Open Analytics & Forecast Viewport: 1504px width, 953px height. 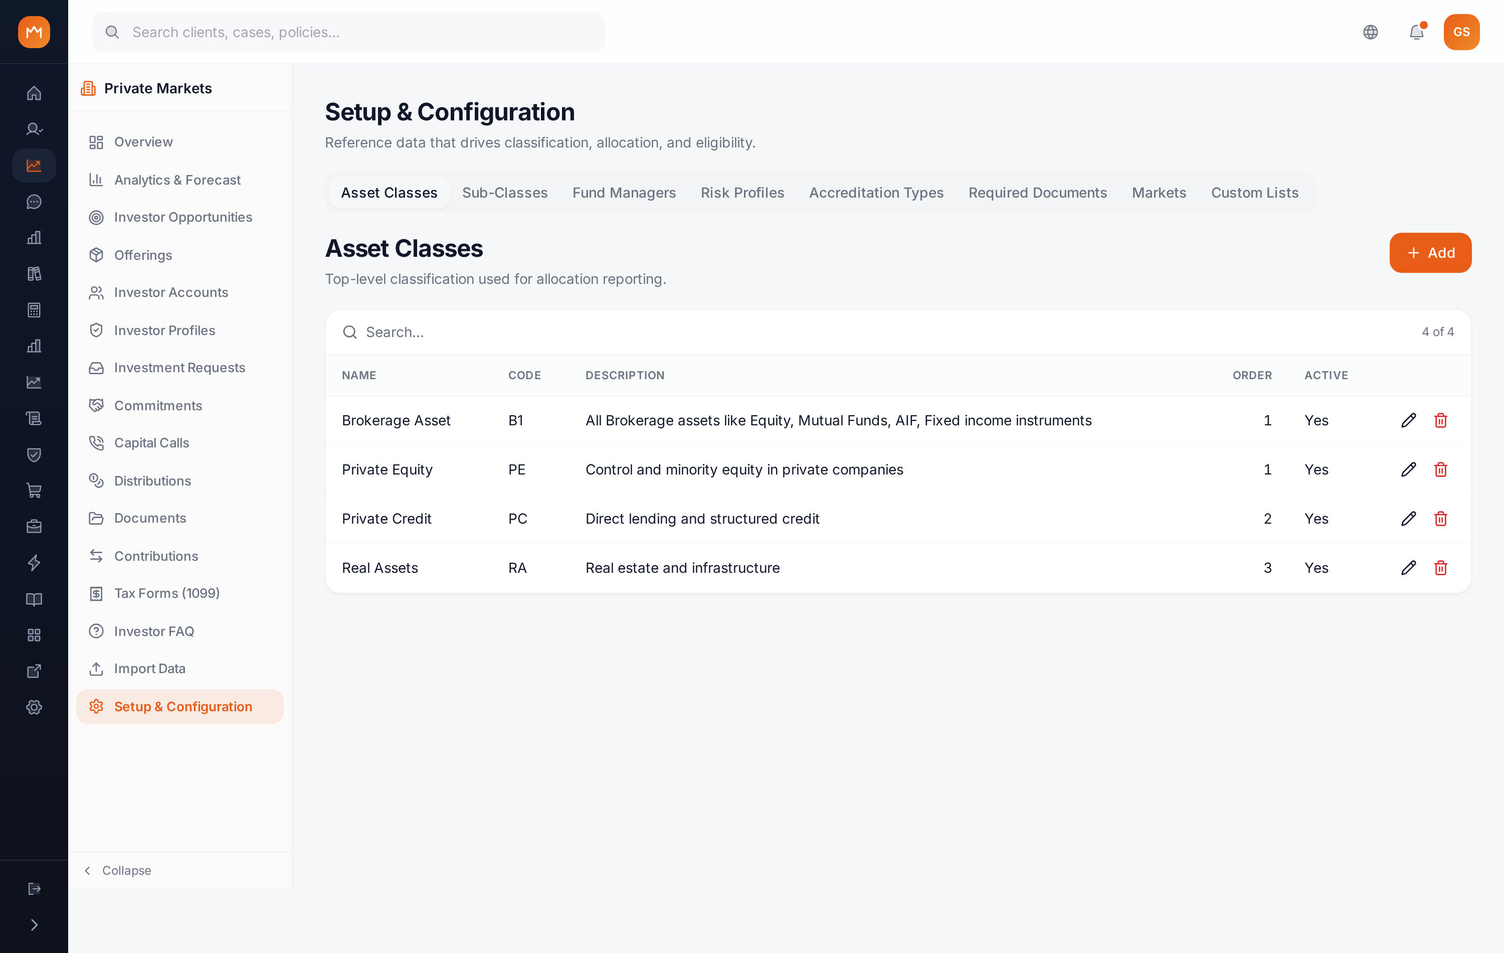180,180
